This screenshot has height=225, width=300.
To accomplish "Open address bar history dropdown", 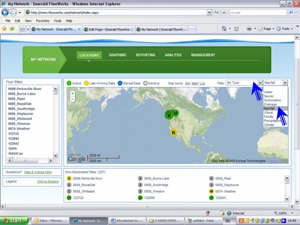I will 209,13.
